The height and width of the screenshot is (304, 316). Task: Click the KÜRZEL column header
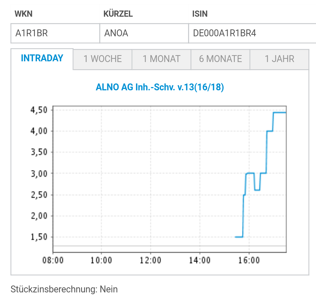(118, 14)
